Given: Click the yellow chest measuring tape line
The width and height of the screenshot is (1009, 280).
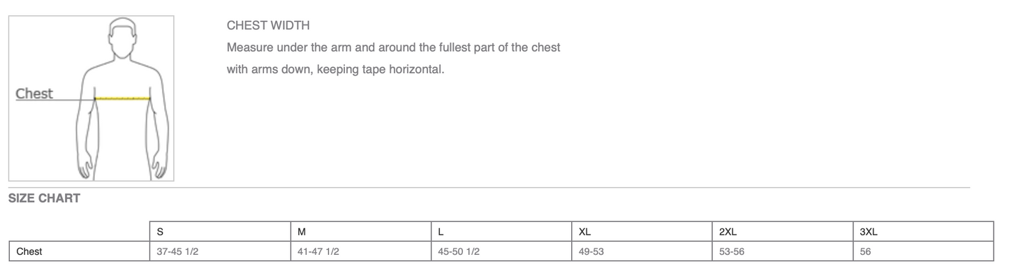Looking at the screenshot, I should (x=123, y=98).
